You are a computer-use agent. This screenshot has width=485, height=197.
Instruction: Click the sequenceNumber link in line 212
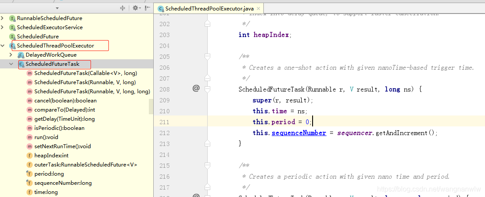pyautogui.click(x=299, y=133)
